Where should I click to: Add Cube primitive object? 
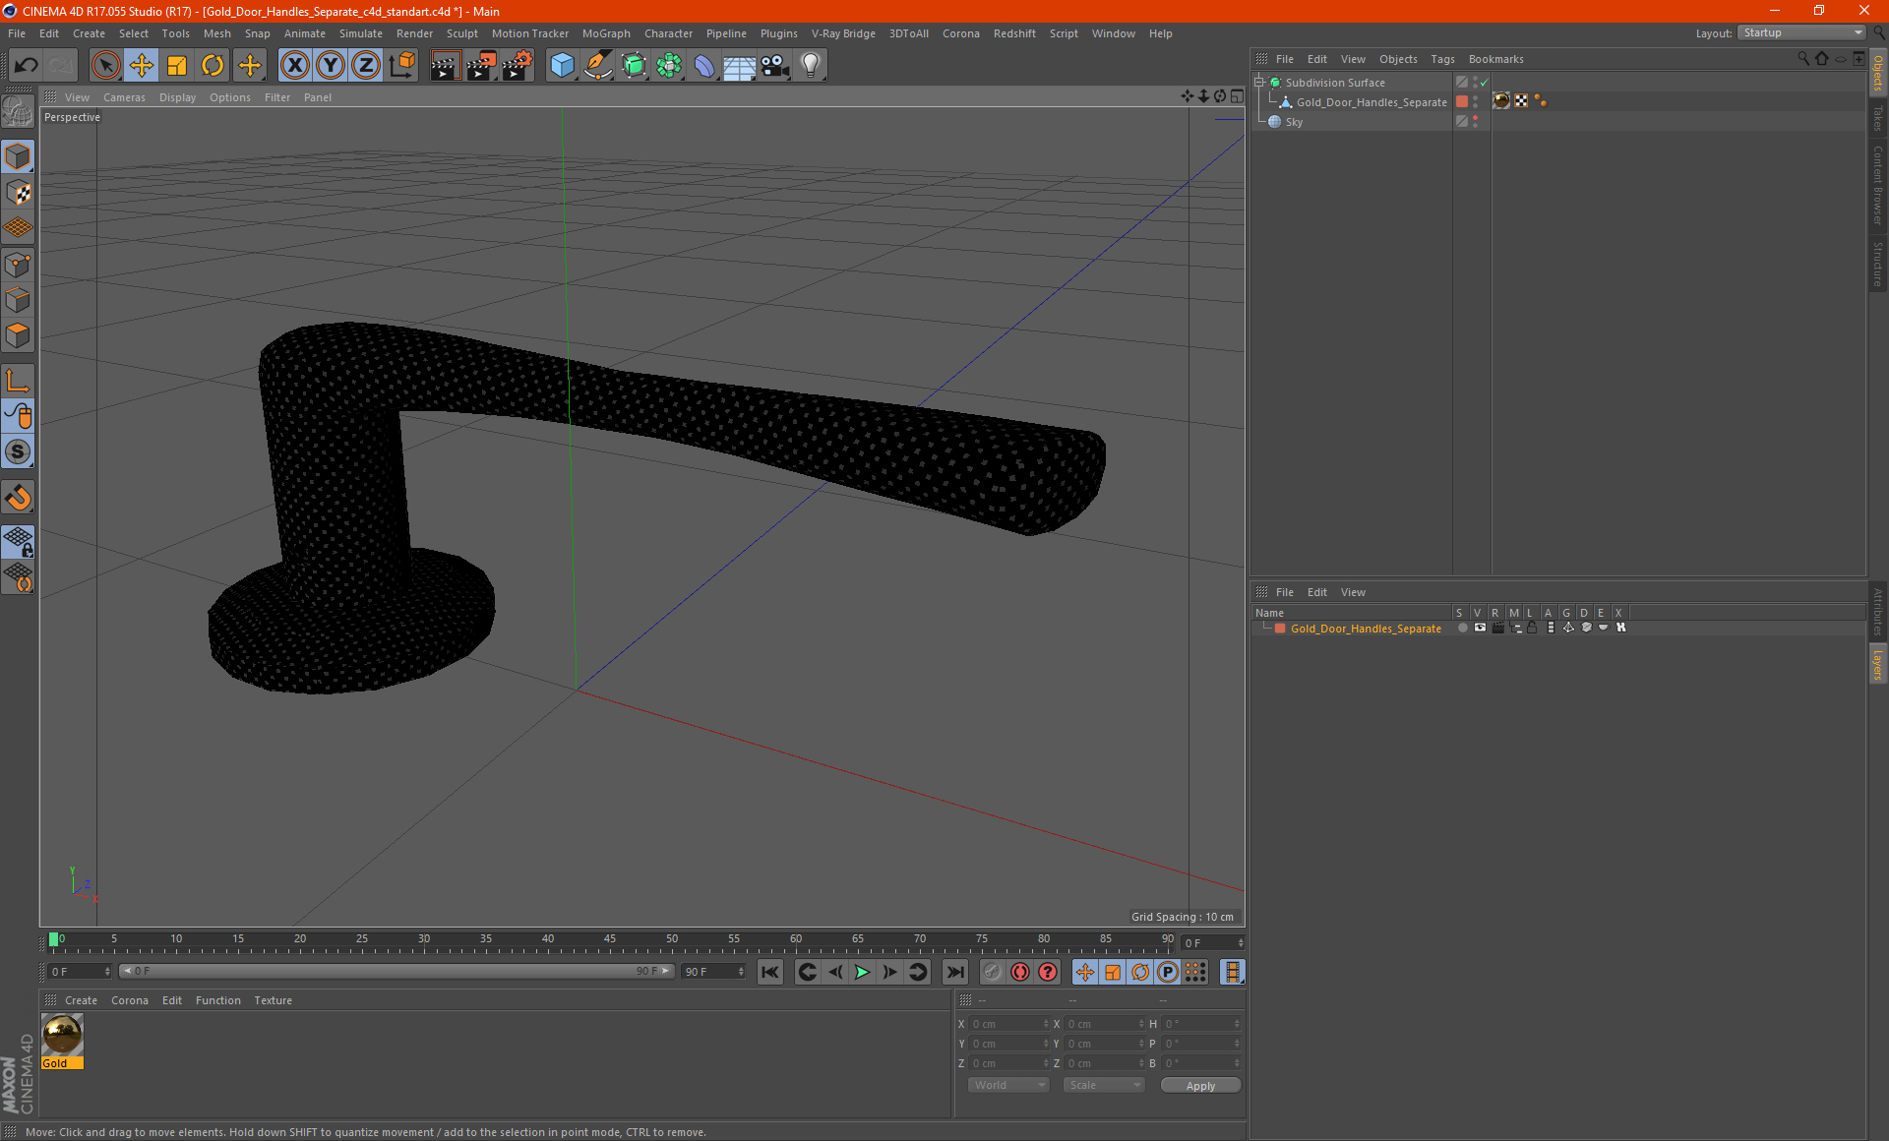pyautogui.click(x=562, y=65)
